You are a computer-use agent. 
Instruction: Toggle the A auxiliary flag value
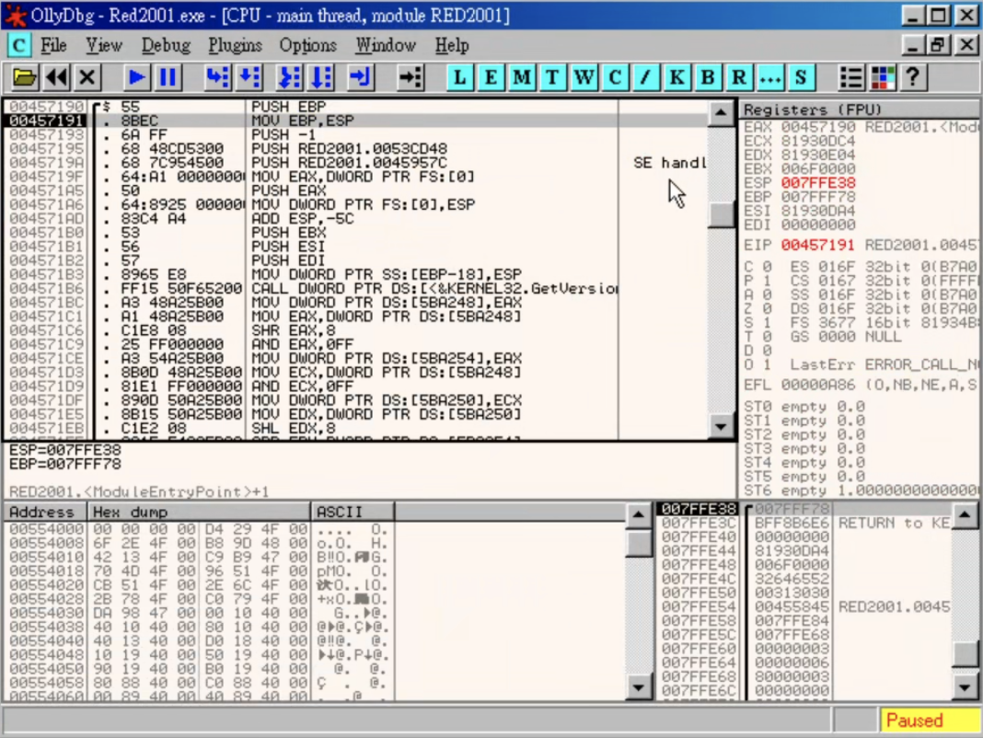coord(766,294)
